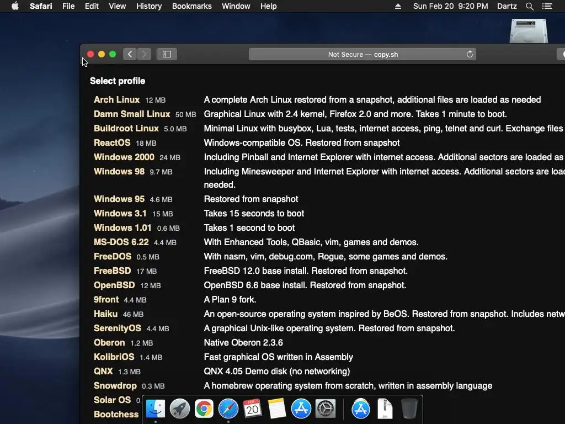Select the Windows 1.01 profile

point(122,228)
